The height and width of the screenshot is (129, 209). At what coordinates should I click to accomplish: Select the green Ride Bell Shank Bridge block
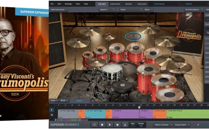coord(188,114)
